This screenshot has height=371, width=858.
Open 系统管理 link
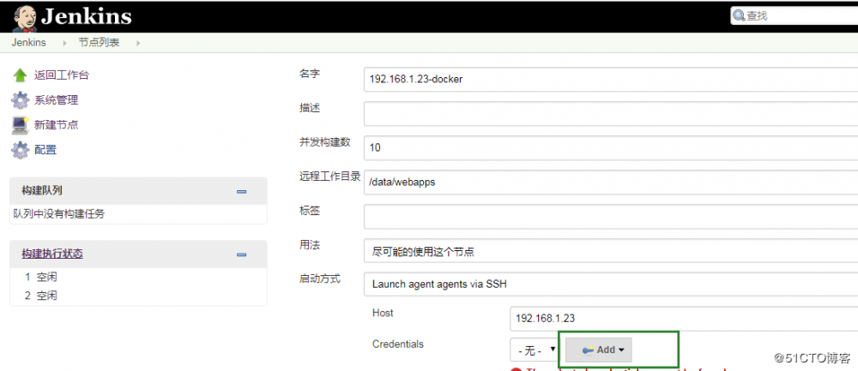(57, 100)
